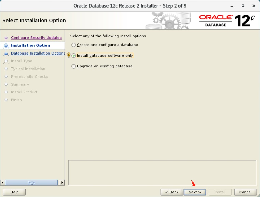This screenshot has width=260, height=197.
Task: Select Install database software only radio button
Action: 74,56
